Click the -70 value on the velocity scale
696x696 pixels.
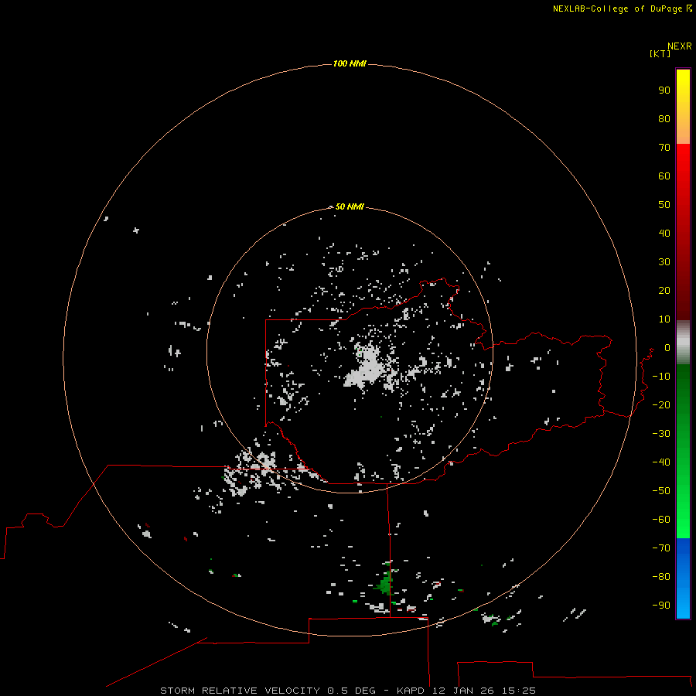pos(661,548)
